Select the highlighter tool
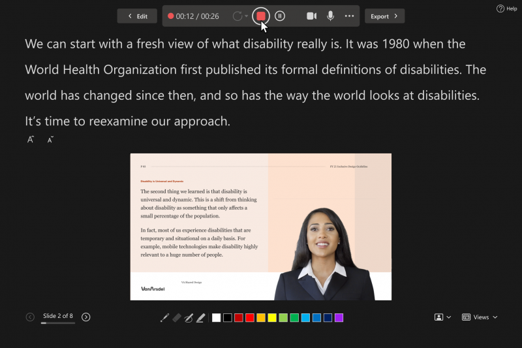Image resolution: width=522 pixels, height=348 pixels. [x=200, y=318]
